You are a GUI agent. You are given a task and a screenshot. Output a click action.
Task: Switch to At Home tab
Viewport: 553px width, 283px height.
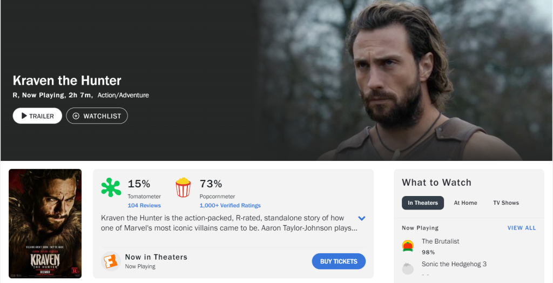[465, 203]
